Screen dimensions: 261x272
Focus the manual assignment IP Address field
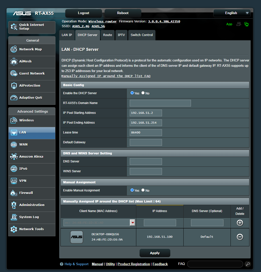pyautogui.click(x=160, y=223)
